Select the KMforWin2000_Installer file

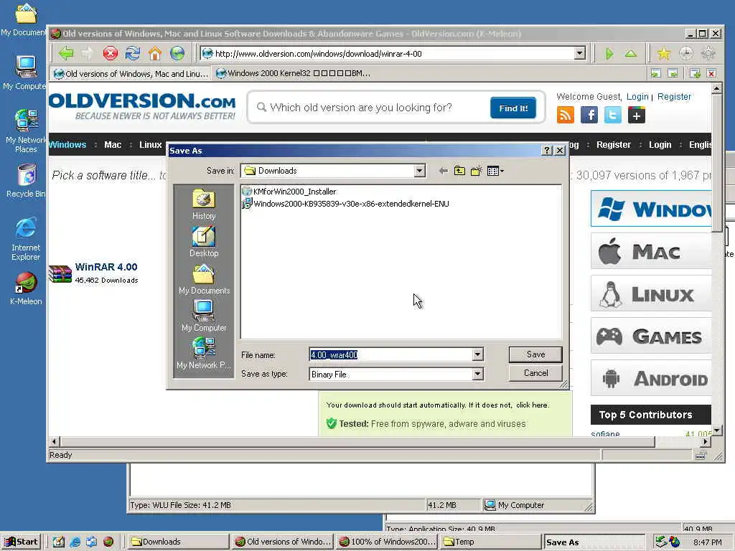click(x=289, y=191)
